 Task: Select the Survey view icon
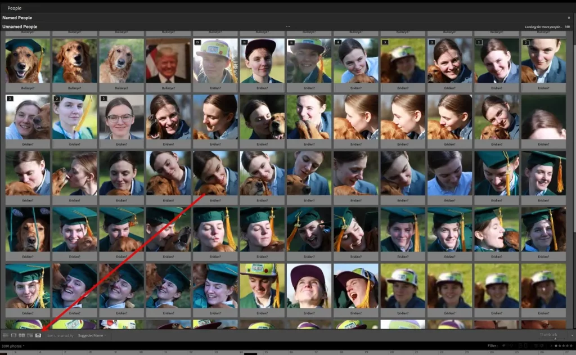[30, 334]
